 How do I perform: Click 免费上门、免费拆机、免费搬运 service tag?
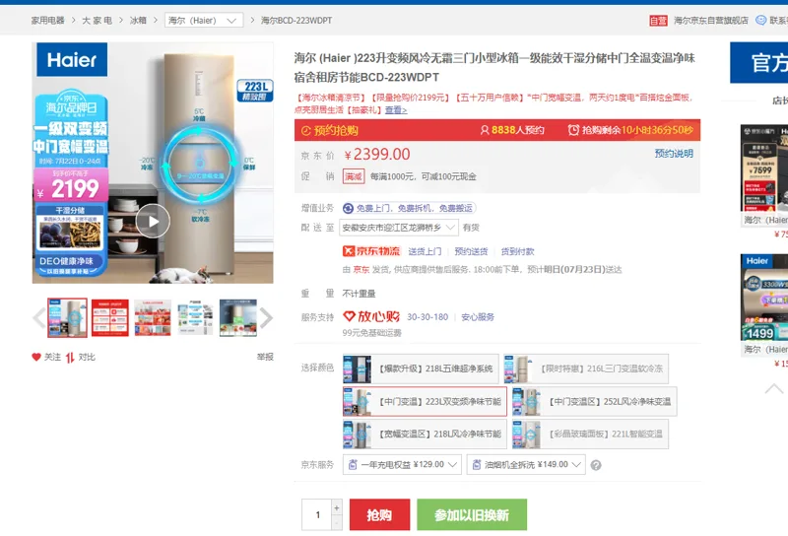[x=409, y=208]
